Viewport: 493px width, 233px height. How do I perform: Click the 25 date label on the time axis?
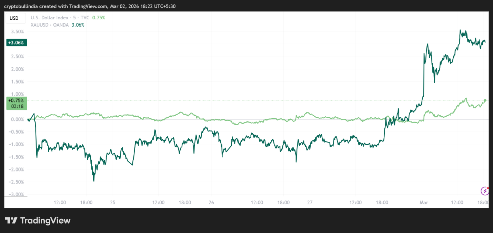click(113, 202)
